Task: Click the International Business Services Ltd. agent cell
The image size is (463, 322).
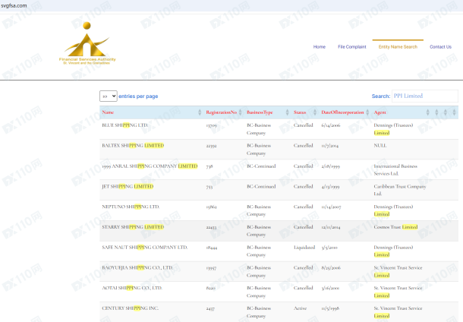Action: [x=395, y=170]
